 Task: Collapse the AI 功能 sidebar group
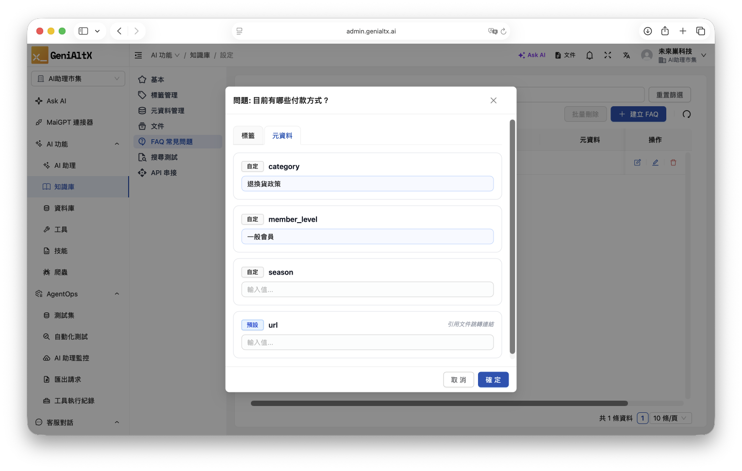click(x=117, y=144)
